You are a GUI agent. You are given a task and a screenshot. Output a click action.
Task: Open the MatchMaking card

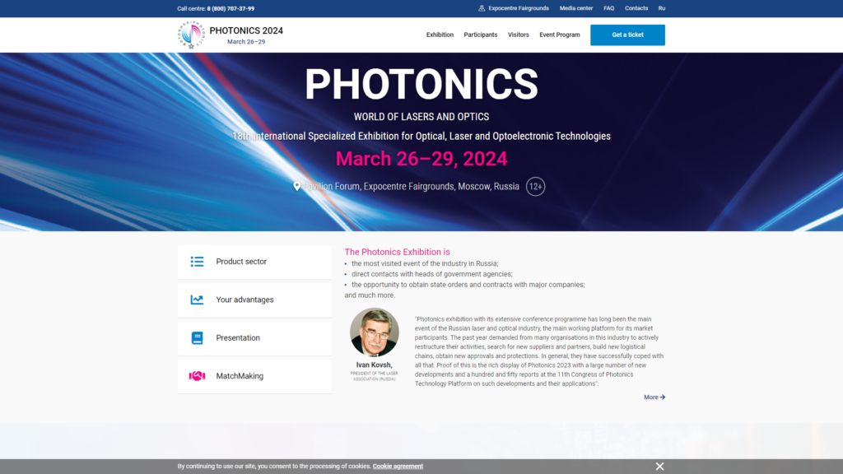click(254, 376)
